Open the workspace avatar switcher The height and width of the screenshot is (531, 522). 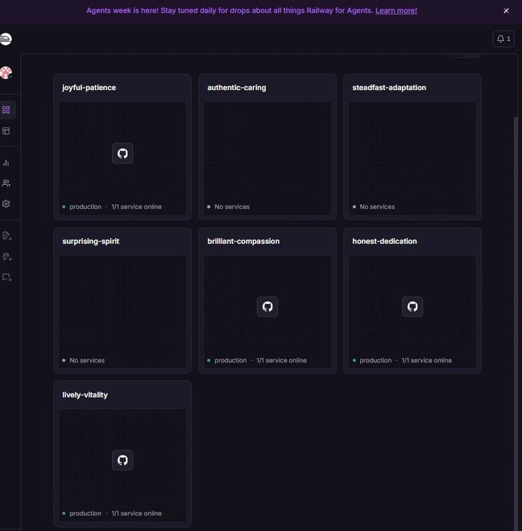(x=6, y=72)
